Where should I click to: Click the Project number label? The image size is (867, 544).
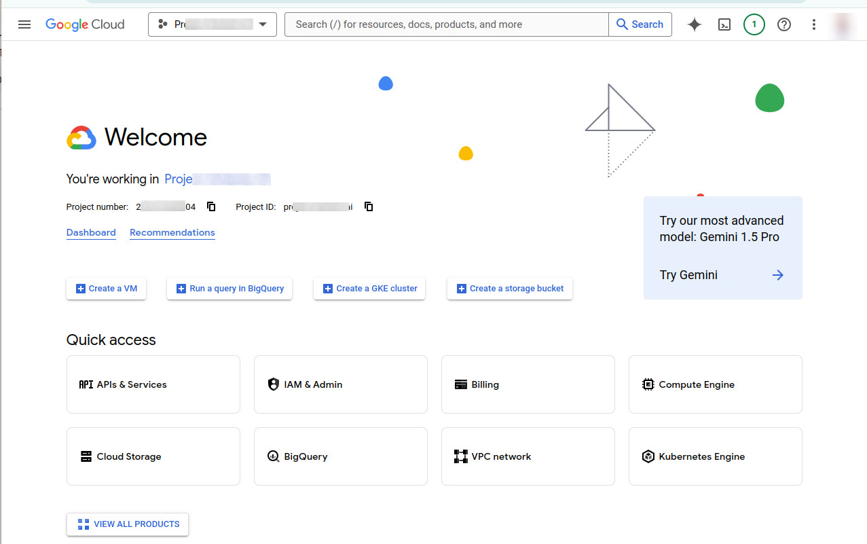[x=97, y=206]
